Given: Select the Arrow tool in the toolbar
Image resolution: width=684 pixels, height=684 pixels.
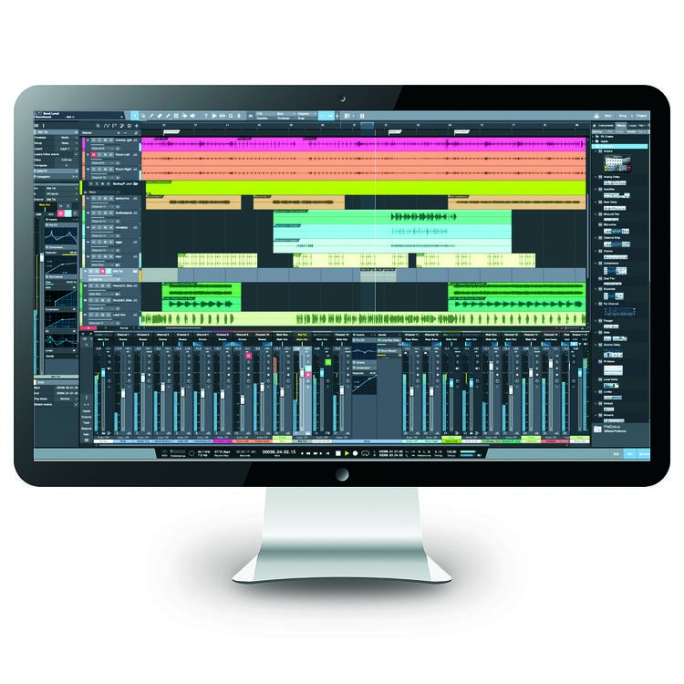Looking at the screenshot, I should tap(135, 117).
